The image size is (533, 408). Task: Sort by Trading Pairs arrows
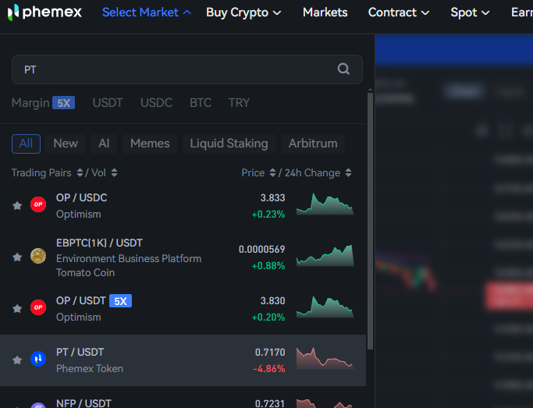(80, 172)
